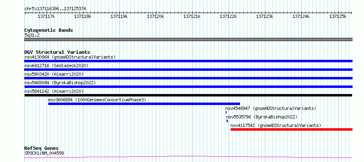Click the Cytogenetic Bands track heading
The image size is (364, 162).
click(x=49, y=30)
